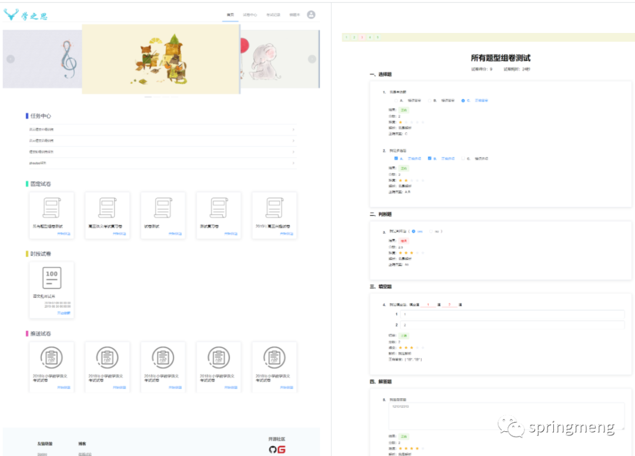Open the GitHub icon under 开源社区
Viewport: 635px width, 456px height.
[x=273, y=450]
